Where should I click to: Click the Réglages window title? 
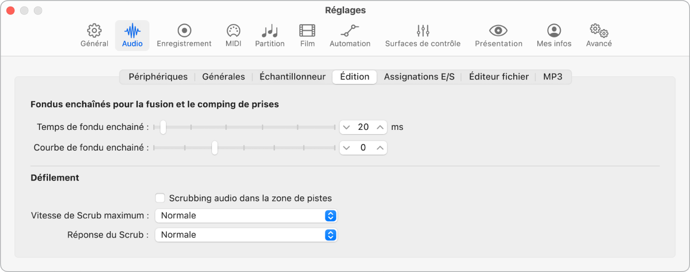click(345, 10)
